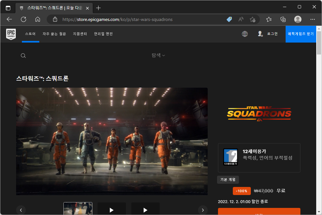Image resolution: width=322 pixels, height=215 pixels.
Task: Click the globe language selector icon
Action: coord(245,34)
